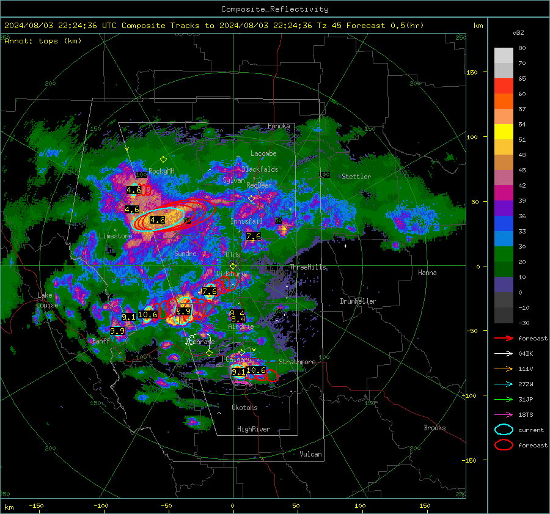550x514 pixels.
Task: Select the orange 111V track arrow
Action: pos(504,369)
